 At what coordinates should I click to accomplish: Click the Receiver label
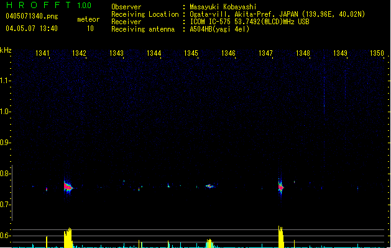126,22
